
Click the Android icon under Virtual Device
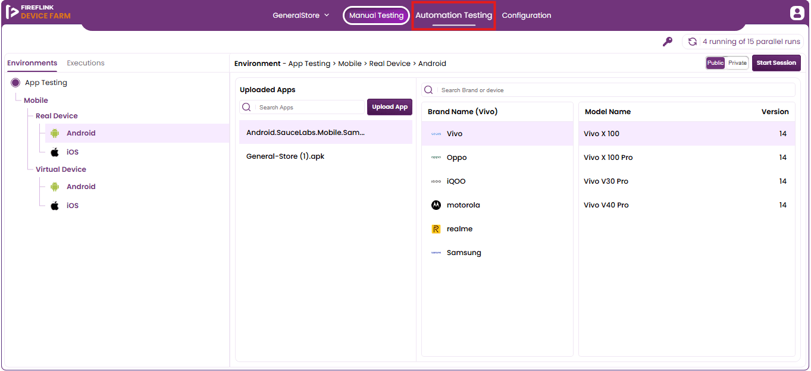tap(55, 187)
